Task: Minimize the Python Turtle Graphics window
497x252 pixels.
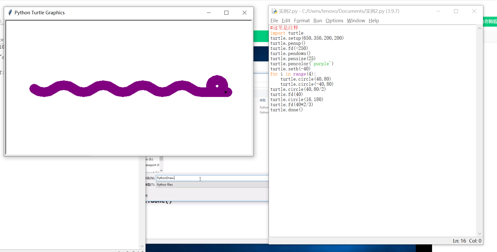Action: (x=209, y=13)
